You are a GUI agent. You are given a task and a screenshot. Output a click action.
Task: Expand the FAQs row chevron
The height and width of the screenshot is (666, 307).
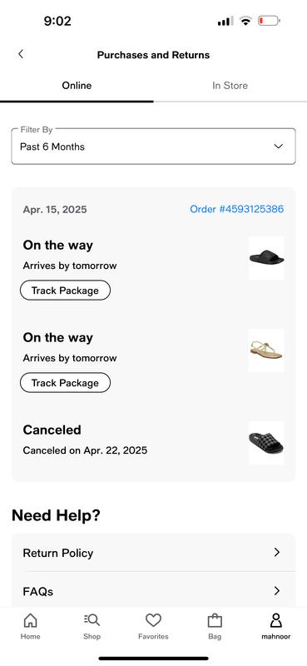[277, 590]
